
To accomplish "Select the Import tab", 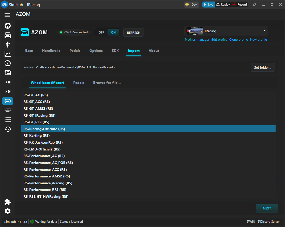I will [x=133, y=51].
